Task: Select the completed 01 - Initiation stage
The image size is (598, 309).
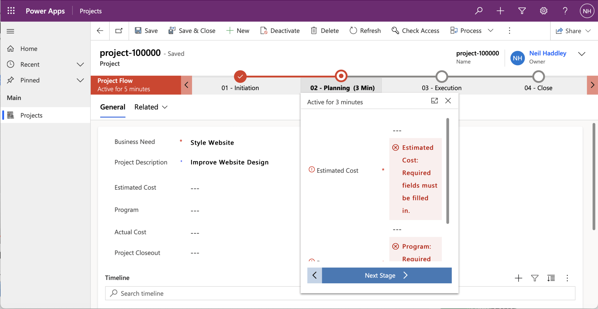Action: pos(240,76)
